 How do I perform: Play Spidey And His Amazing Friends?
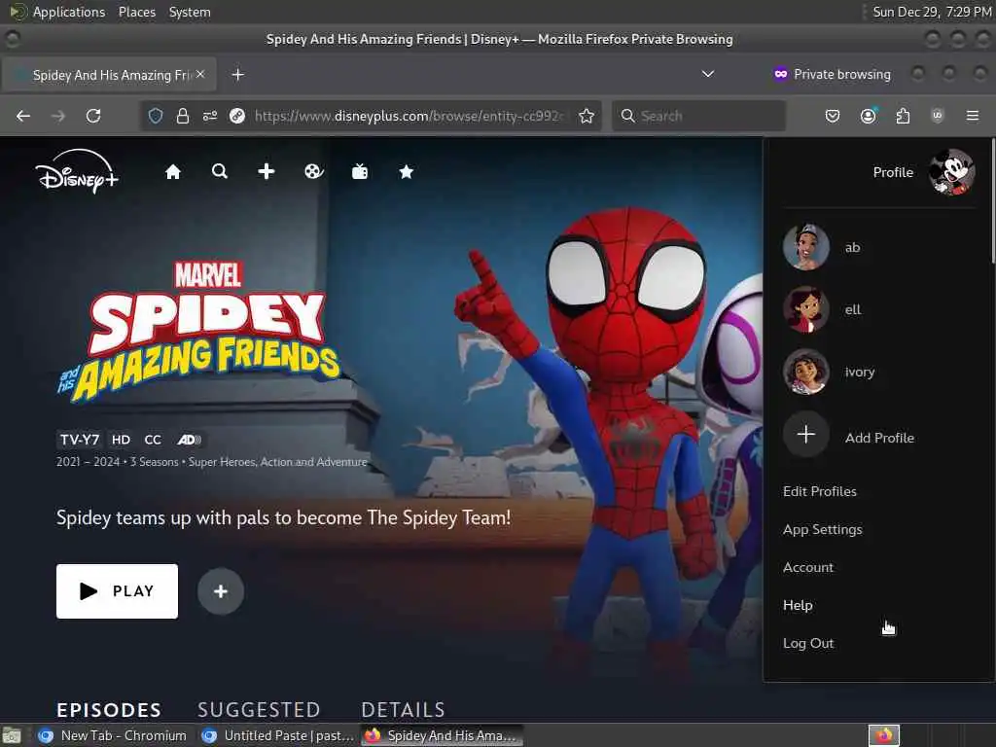pos(117,591)
